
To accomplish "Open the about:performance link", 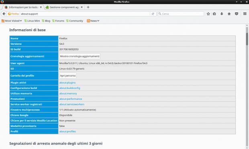I will pos(71,99).
